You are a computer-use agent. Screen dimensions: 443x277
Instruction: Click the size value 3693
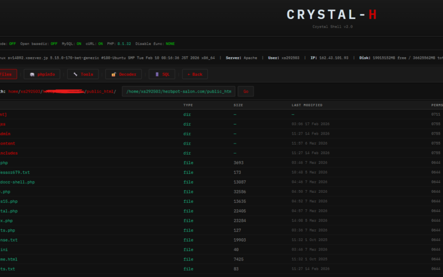click(x=239, y=163)
